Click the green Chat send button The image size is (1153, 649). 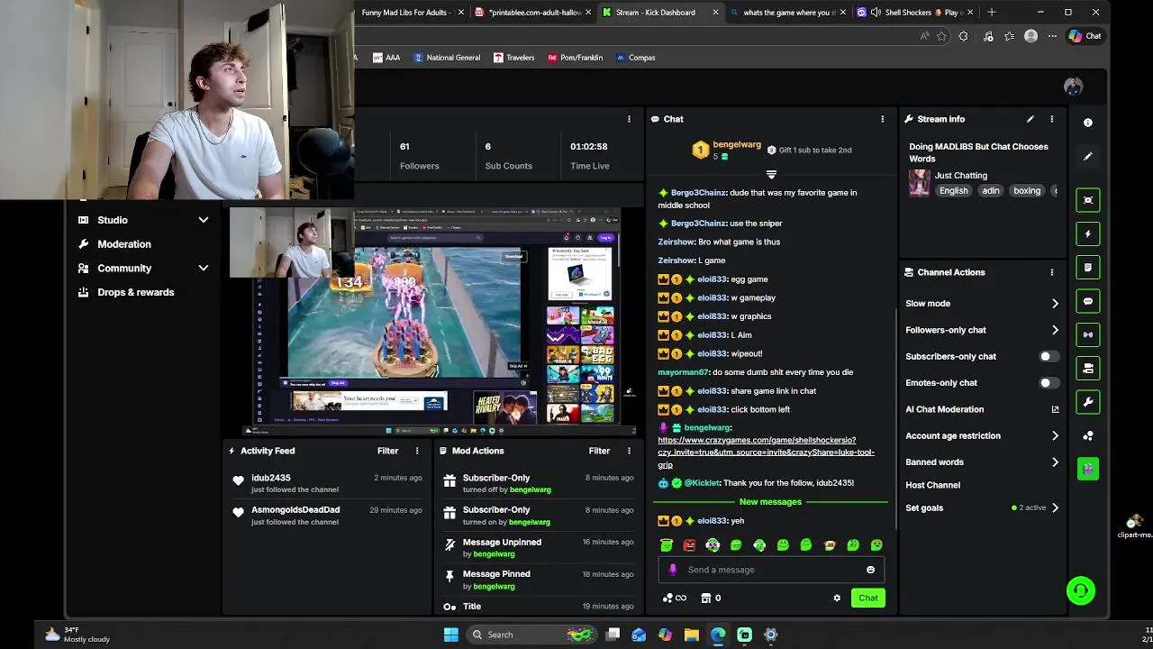click(x=867, y=598)
